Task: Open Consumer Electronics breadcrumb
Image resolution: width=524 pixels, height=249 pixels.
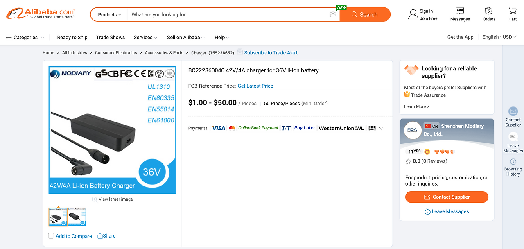Action: click(x=116, y=53)
